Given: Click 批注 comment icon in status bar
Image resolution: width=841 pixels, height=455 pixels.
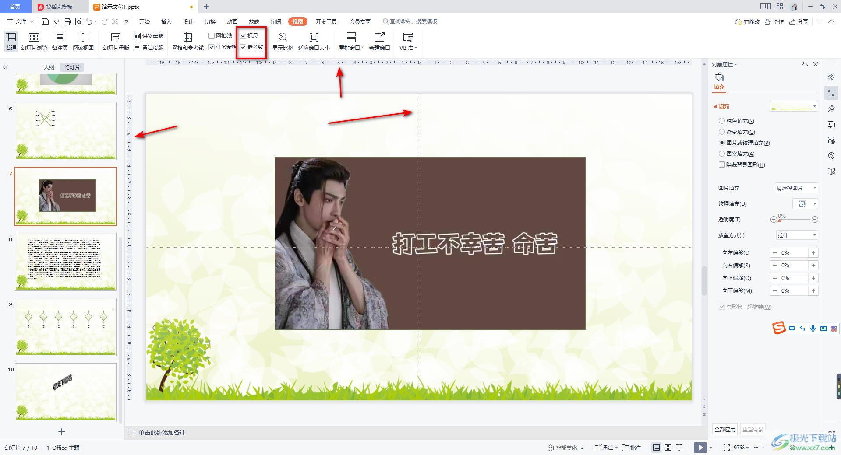Looking at the screenshot, I should 631,448.
